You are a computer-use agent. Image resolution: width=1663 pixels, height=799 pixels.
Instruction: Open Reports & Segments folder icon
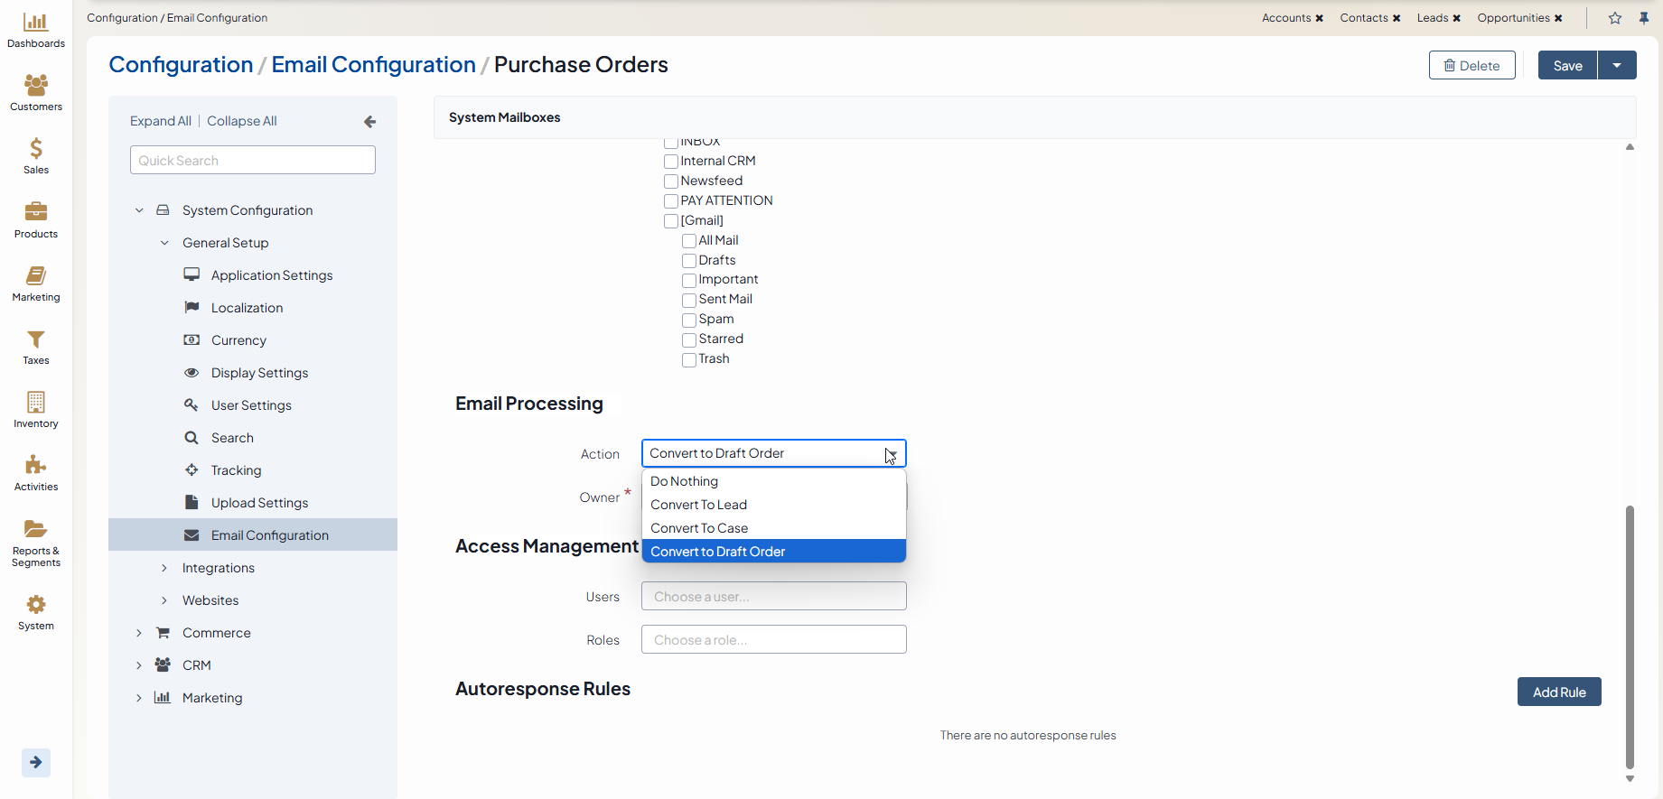(36, 530)
